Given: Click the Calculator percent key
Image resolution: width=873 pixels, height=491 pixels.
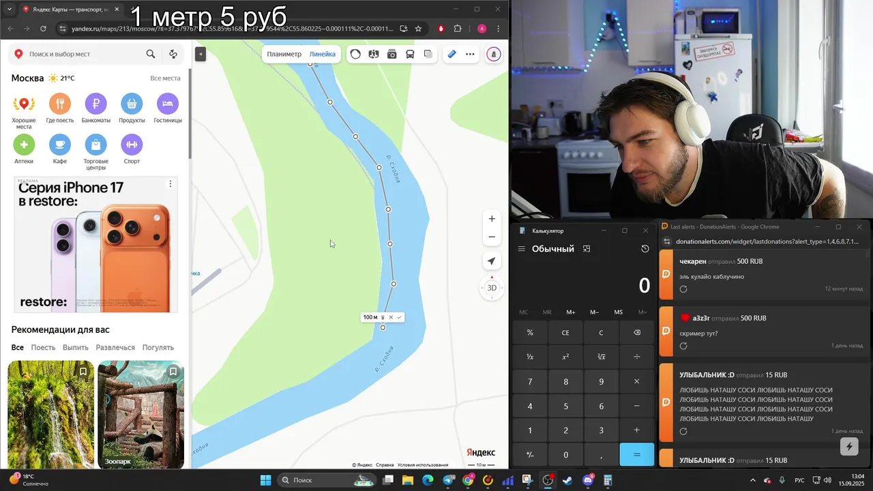Looking at the screenshot, I should 530,333.
